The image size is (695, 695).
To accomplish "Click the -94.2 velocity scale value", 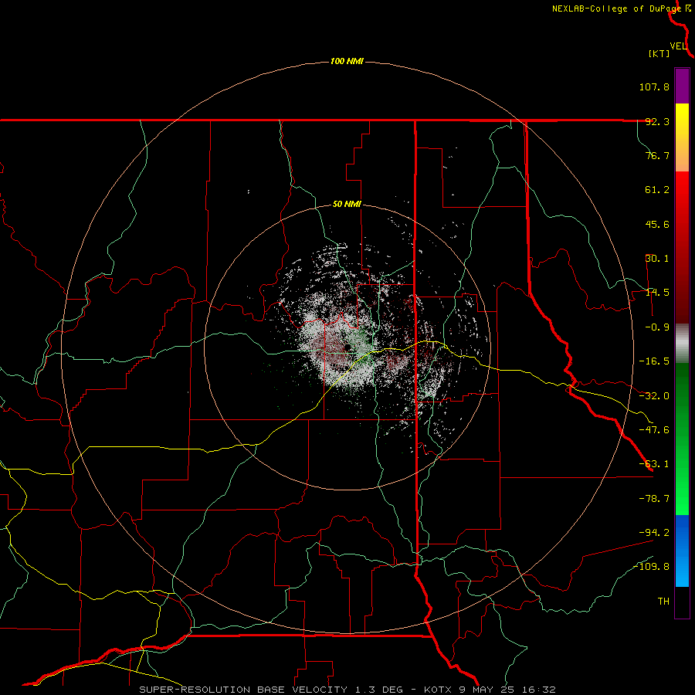I will pyautogui.click(x=654, y=532).
